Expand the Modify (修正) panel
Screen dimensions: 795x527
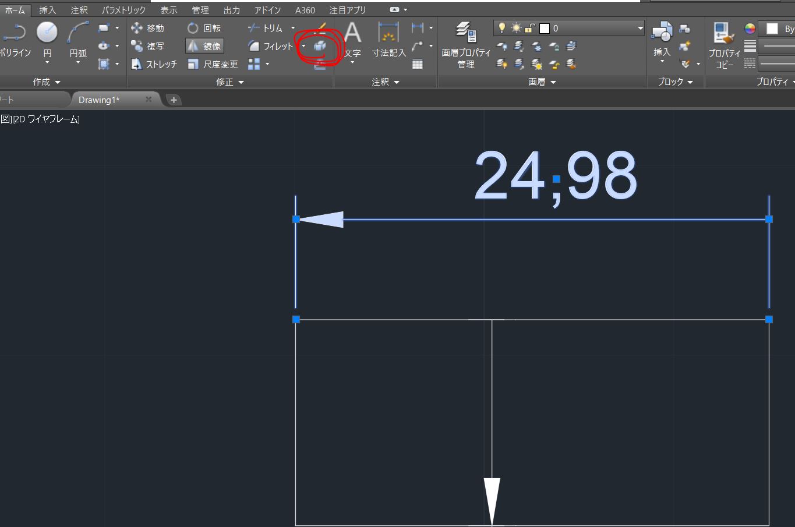tap(230, 82)
